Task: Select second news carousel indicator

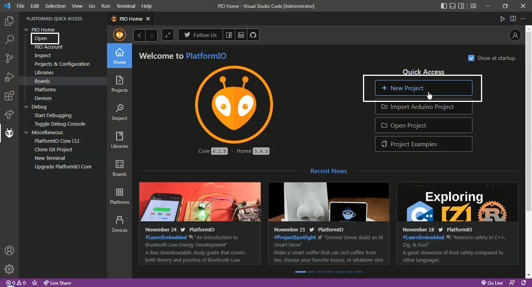Action: 312,272
